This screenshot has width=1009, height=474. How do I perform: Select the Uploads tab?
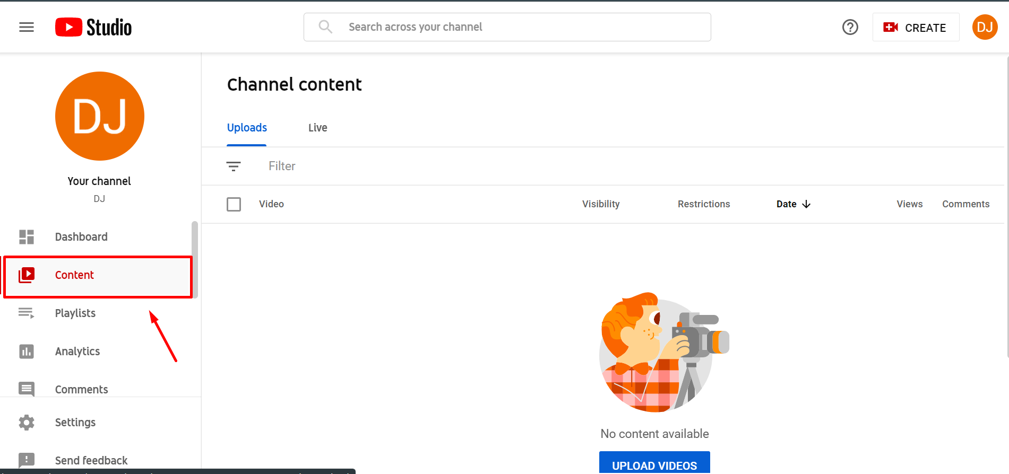247,128
